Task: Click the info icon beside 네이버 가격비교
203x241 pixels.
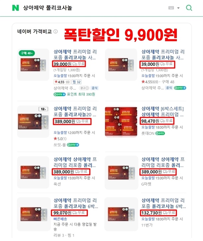Action: (56, 32)
